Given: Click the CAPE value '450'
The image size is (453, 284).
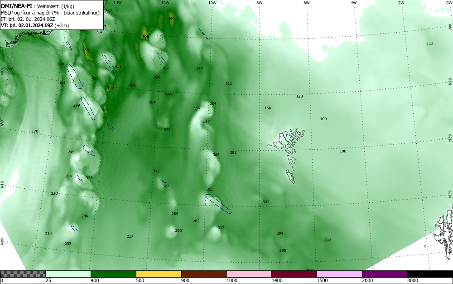Looking at the screenshot, I should (86, 50).
